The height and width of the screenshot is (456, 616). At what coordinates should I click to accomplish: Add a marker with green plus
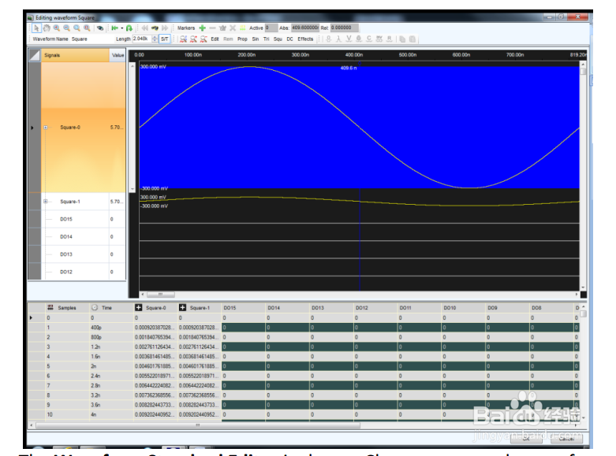coord(203,28)
